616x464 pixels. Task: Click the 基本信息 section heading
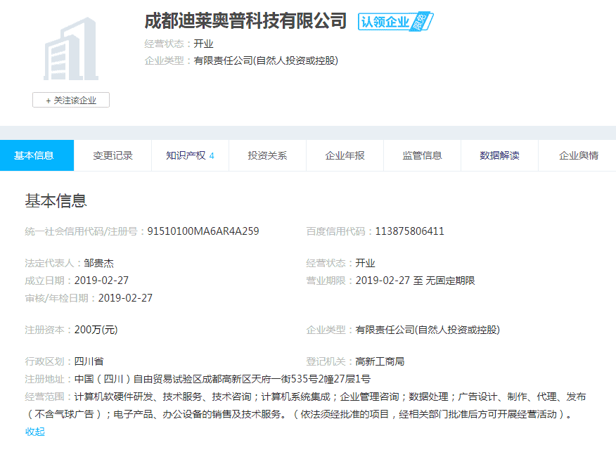pyautogui.click(x=56, y=201)
